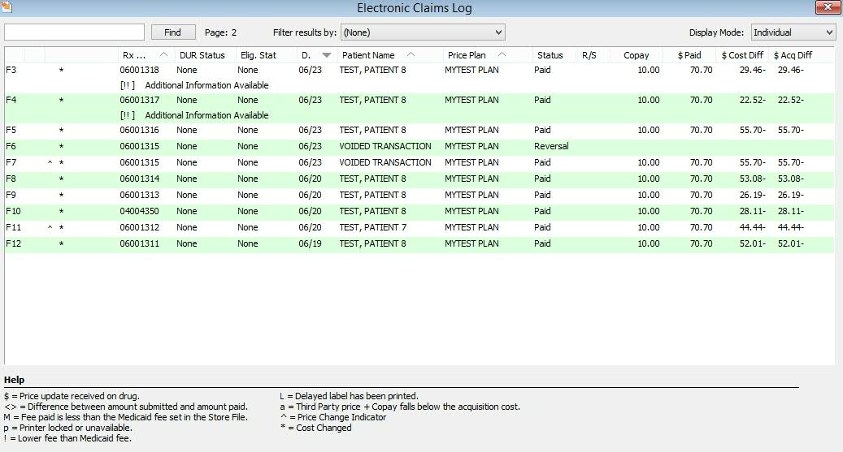Image resolution: width=843 pixels, height=452 pixels.
Task: Click the sort arrow on Rx column
Action: (x=164, y=55)
